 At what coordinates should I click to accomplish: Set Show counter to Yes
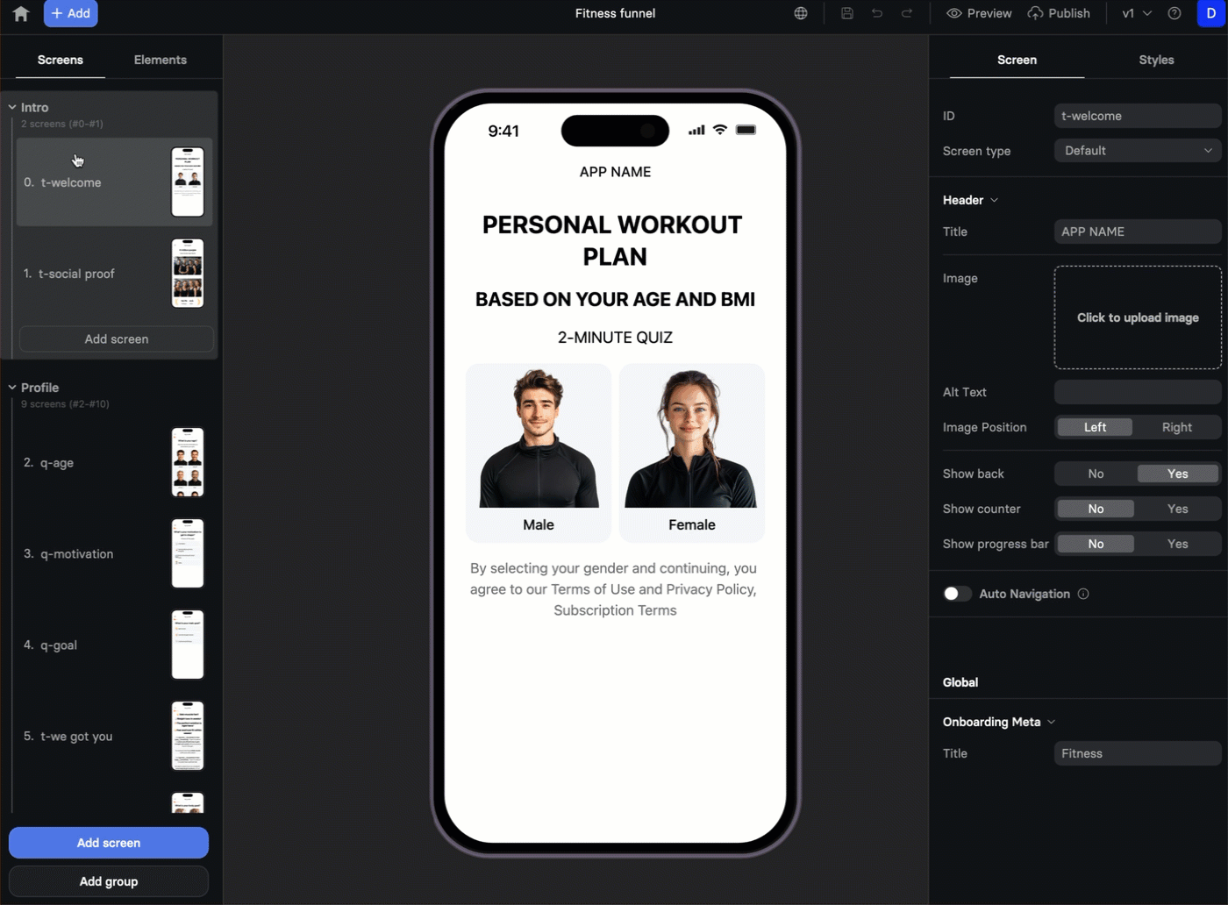tap(1177, 509)
